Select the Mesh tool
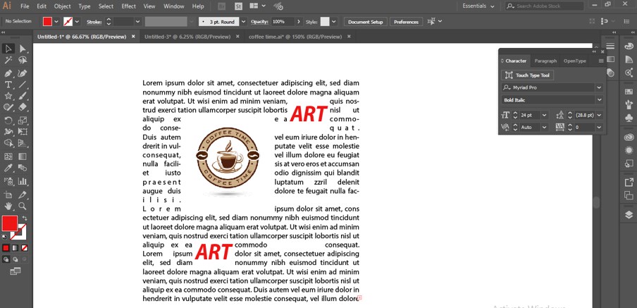 coord(8,156)
